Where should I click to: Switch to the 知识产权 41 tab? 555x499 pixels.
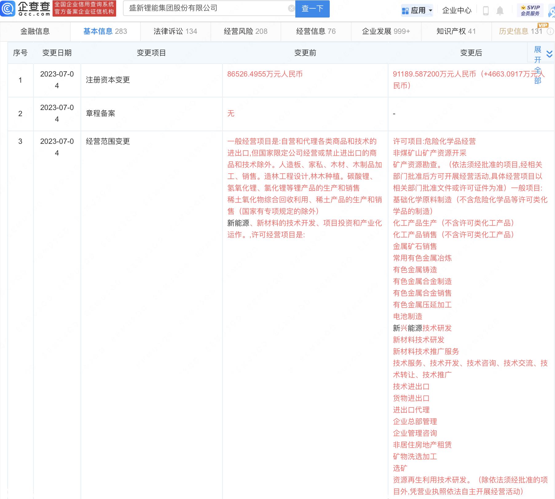(x=456, y=31)
